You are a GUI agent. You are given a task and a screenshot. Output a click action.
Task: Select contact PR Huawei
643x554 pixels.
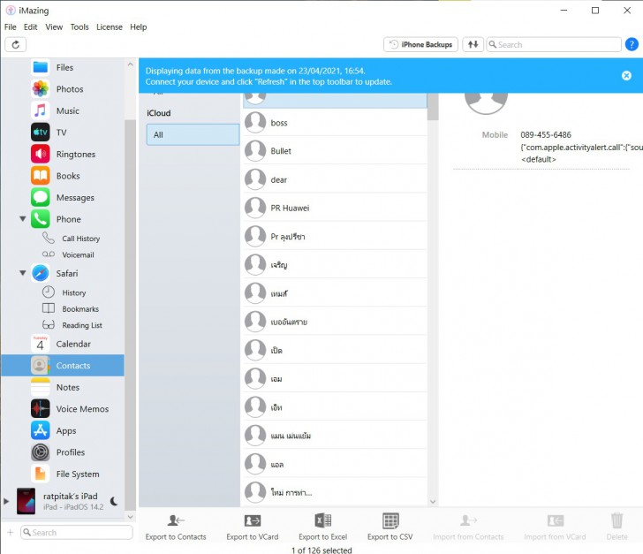pos(335,208)
